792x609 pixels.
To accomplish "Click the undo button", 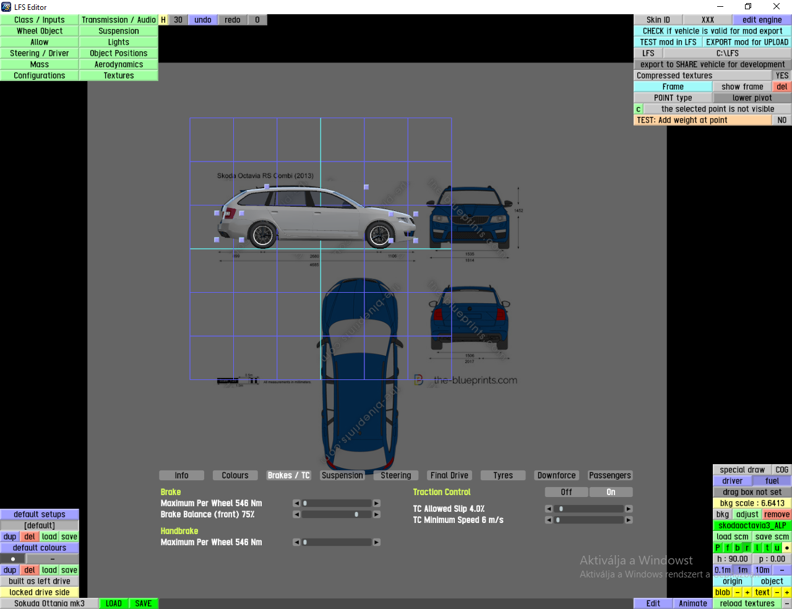I will [203, 20].
